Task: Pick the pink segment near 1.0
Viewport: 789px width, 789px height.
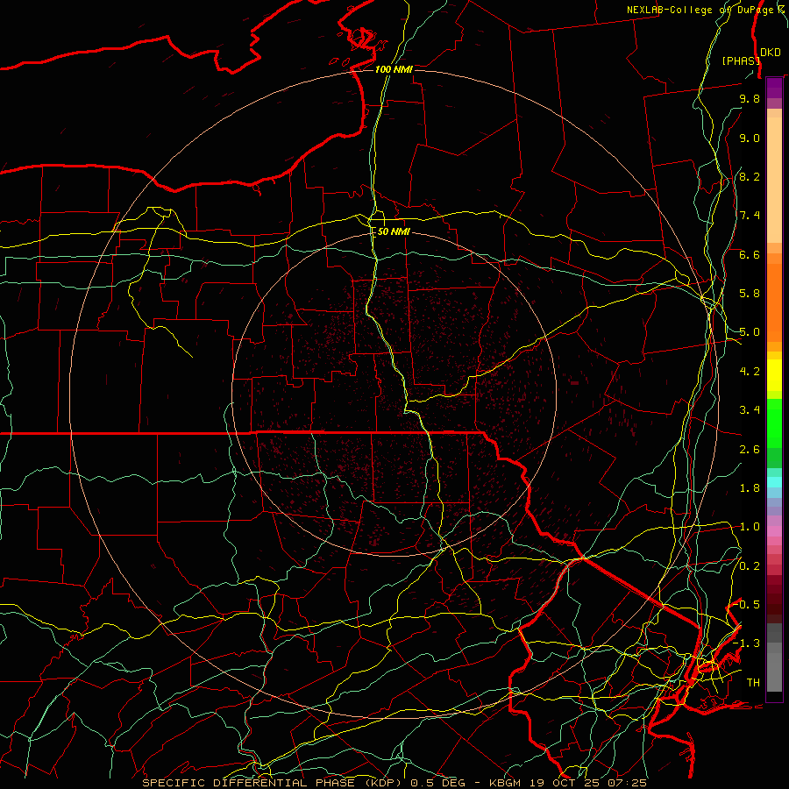Action: click(774, 531)
